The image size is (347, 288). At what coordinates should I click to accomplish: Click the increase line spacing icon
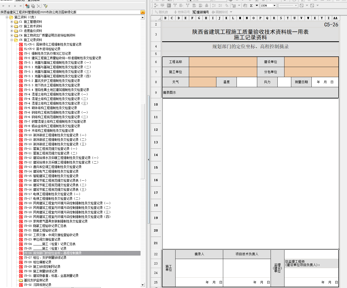coord(214,5)
